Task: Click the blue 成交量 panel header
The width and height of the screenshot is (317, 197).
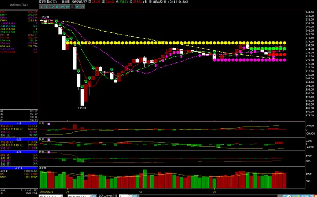Action: pyautogui.click(x=19, y=168)
